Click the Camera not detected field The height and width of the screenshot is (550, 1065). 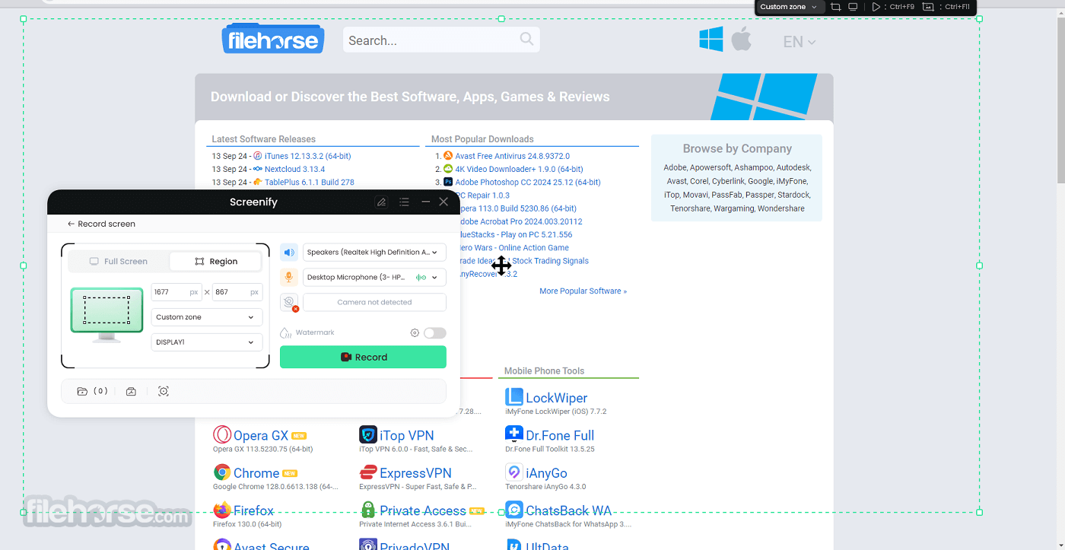pos(374,303)
